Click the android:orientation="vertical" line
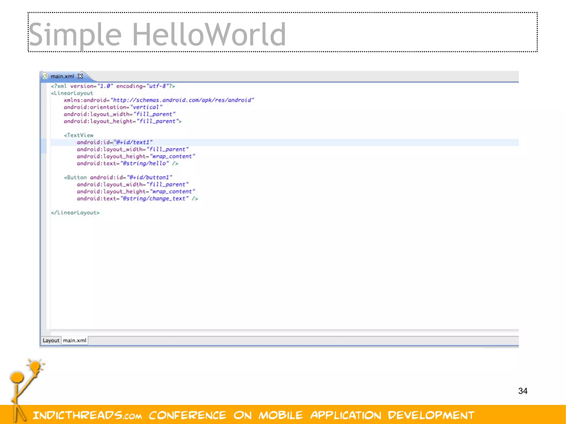This screenshot has width=566, height=424. click(x=113, y=107)
